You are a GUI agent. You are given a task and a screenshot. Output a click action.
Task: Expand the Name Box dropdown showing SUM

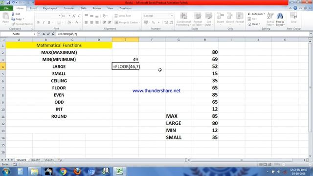34,34
